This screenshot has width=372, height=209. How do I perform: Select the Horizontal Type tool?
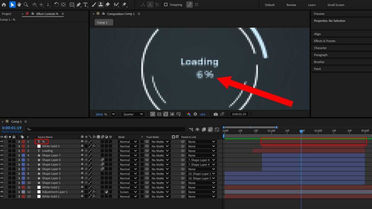[x=85, y=4]
